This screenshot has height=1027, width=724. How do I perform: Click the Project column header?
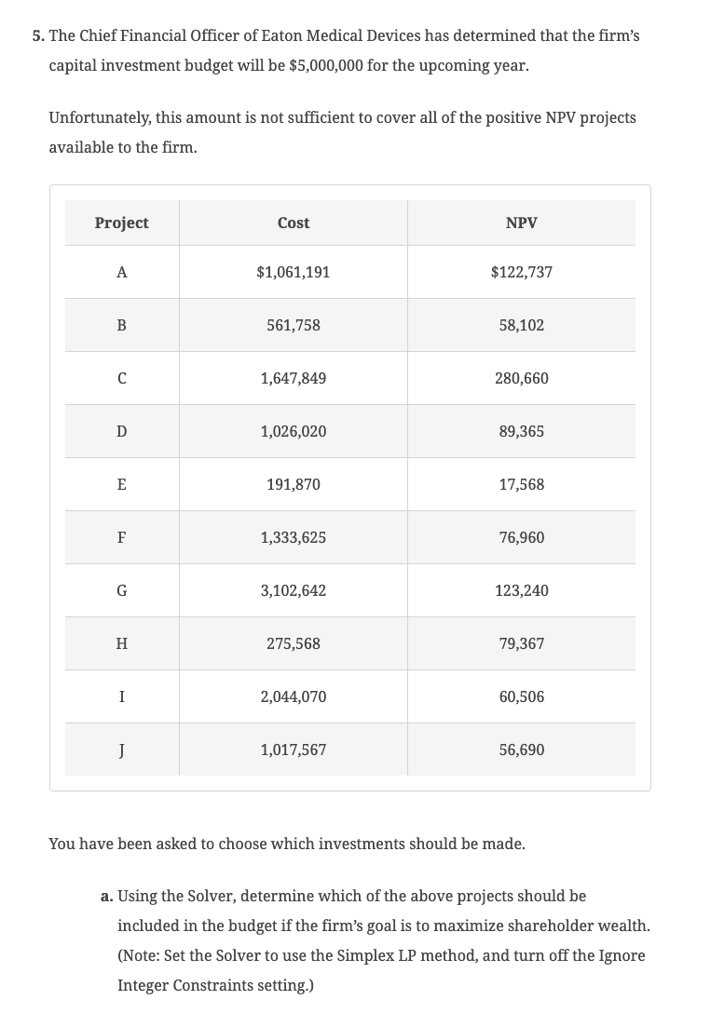click(x=121, y=223)
